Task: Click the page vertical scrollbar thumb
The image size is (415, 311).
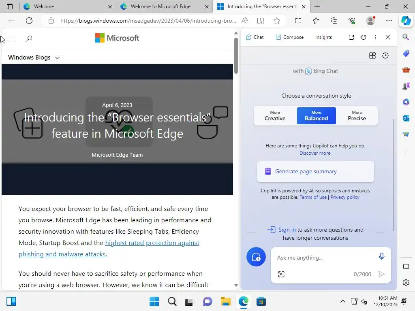Action: click(236, 55)
